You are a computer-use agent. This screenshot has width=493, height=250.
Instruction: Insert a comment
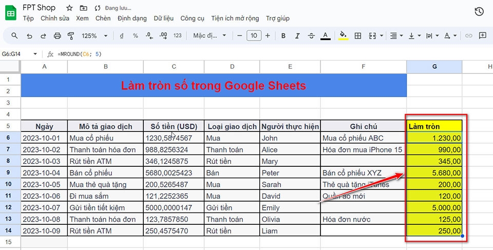pos(482,35)
